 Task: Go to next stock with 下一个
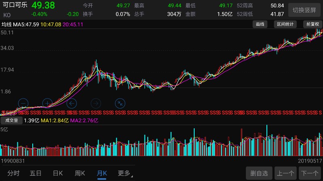[310, 173]
